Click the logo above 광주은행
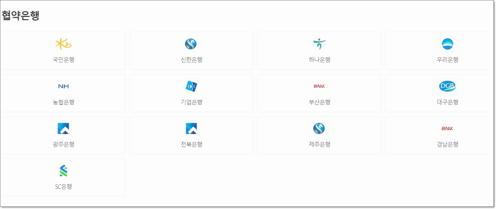This screenshot has width=496, height=209. [x=63, y=128]
